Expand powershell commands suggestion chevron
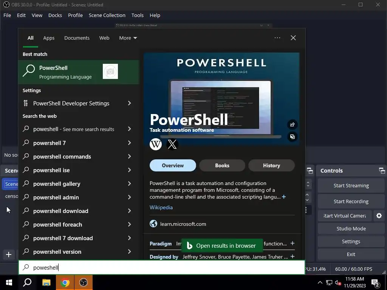The image size is (387, 290). pyautogui.click(x=129, y=156)
